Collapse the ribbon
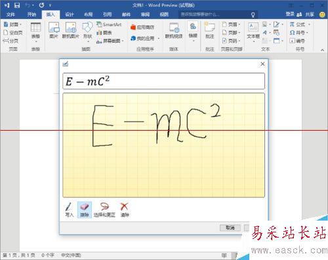This screenshot has width=328, height=260. tap(322, 50)
